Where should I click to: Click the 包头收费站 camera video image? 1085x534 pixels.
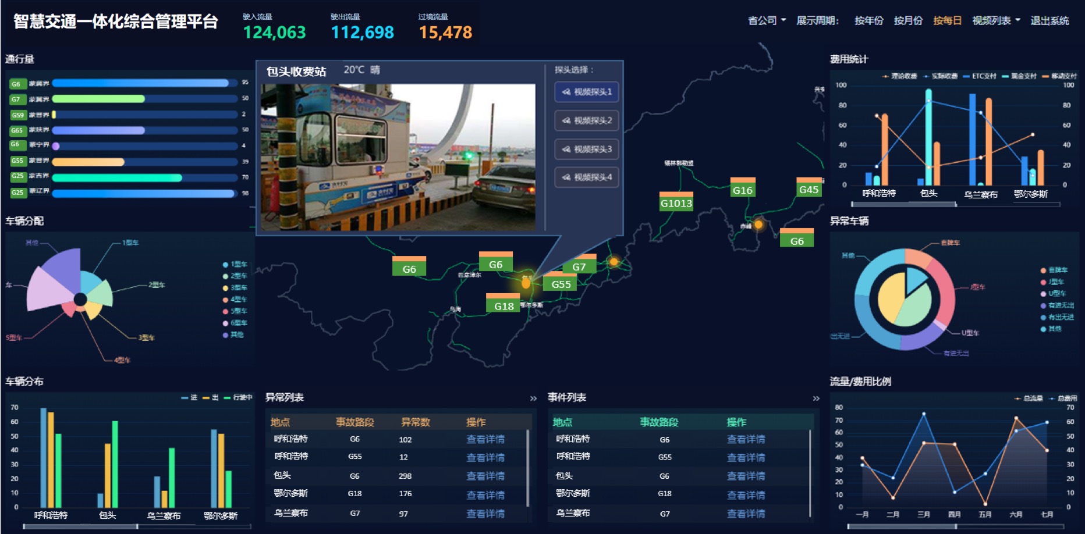[x=398, y=157]
